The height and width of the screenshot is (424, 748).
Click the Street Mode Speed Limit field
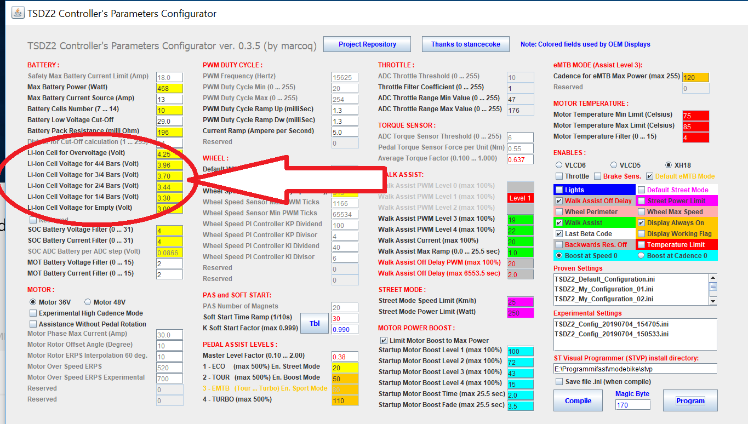[x=520, y=302]
